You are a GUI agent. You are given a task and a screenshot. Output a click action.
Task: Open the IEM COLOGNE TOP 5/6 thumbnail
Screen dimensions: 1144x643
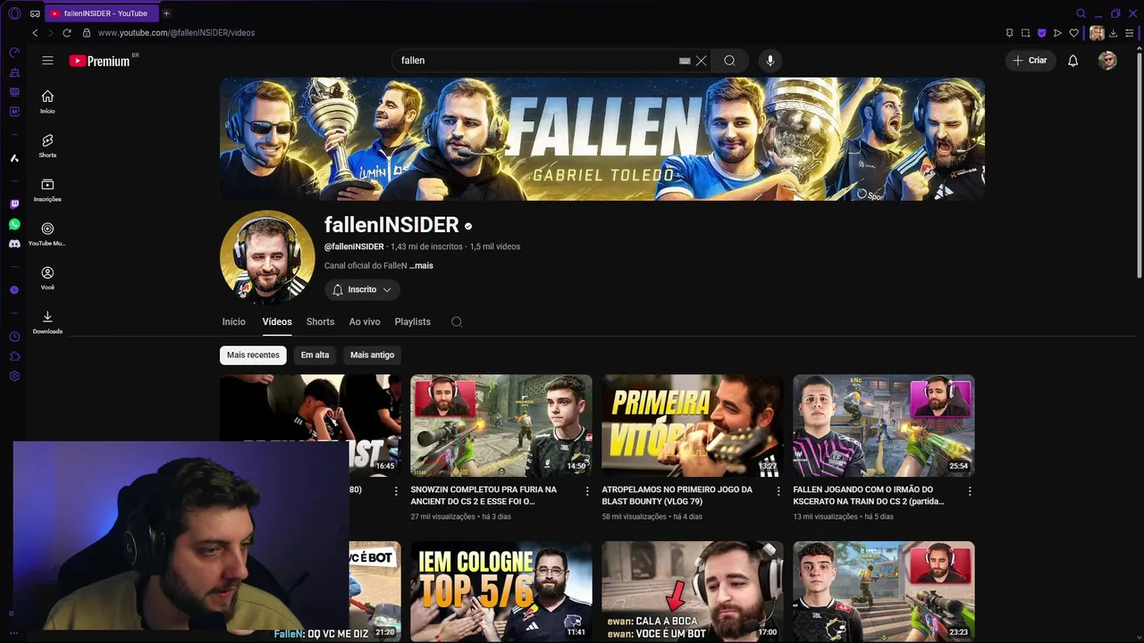tap(501, 591)
